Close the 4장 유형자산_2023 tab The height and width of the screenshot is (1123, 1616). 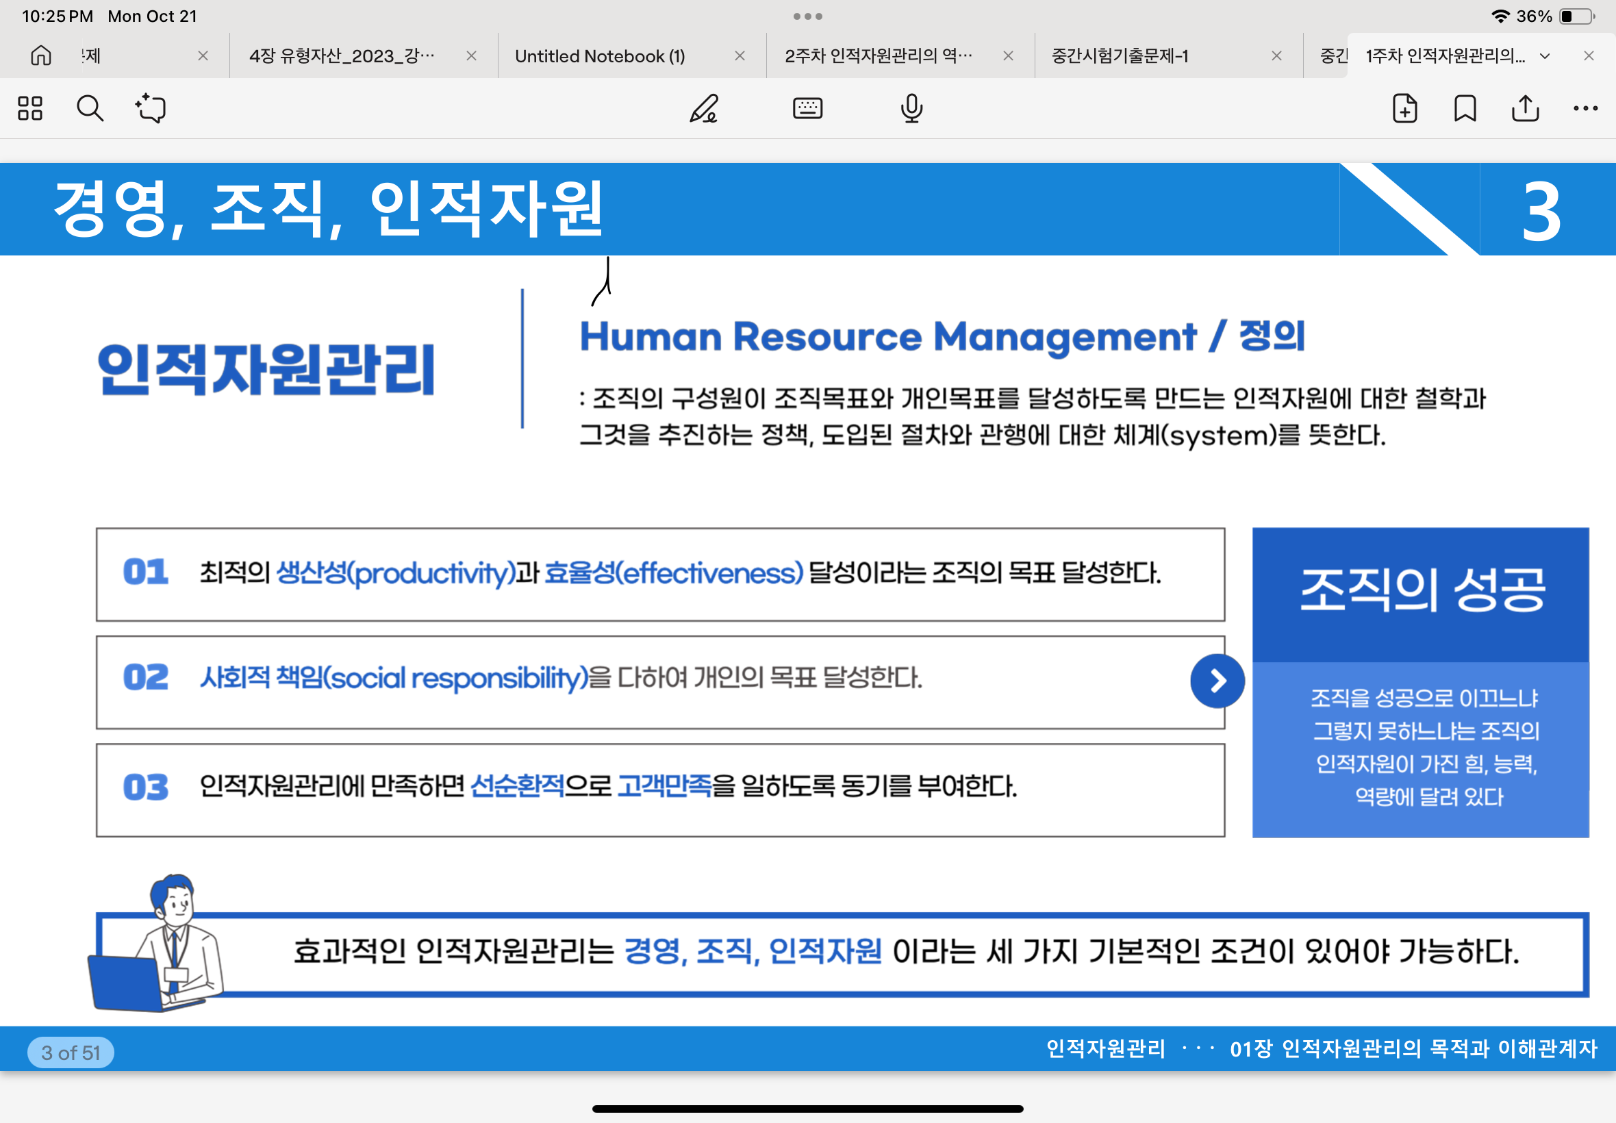coord(471,55)
